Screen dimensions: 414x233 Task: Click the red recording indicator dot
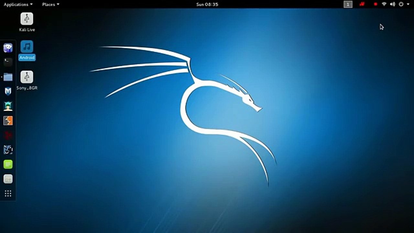(376, 4)
